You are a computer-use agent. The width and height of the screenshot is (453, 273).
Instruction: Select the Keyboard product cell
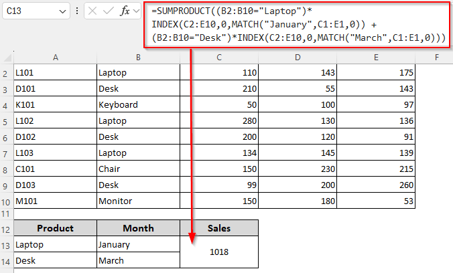coord(139,104)
